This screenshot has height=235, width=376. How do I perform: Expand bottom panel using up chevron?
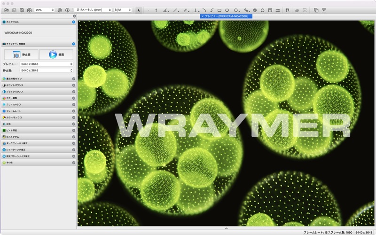tap(226, 228)
